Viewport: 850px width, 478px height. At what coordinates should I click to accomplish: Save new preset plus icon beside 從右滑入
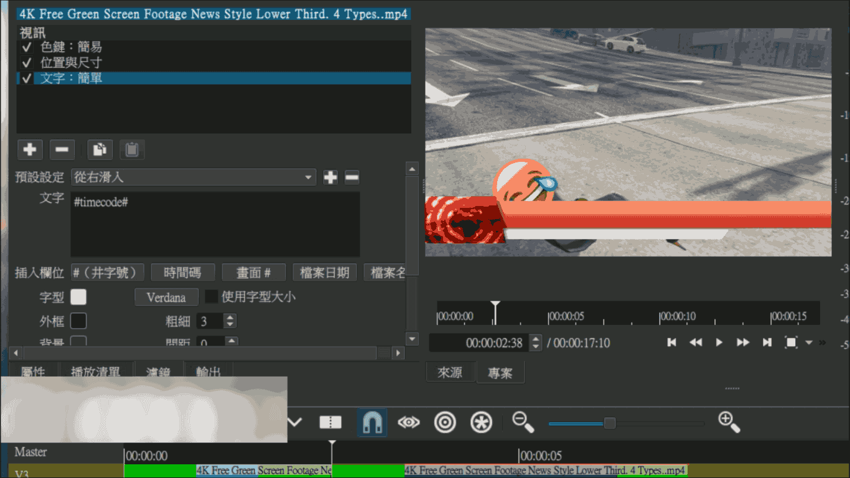tap(330, 177)
